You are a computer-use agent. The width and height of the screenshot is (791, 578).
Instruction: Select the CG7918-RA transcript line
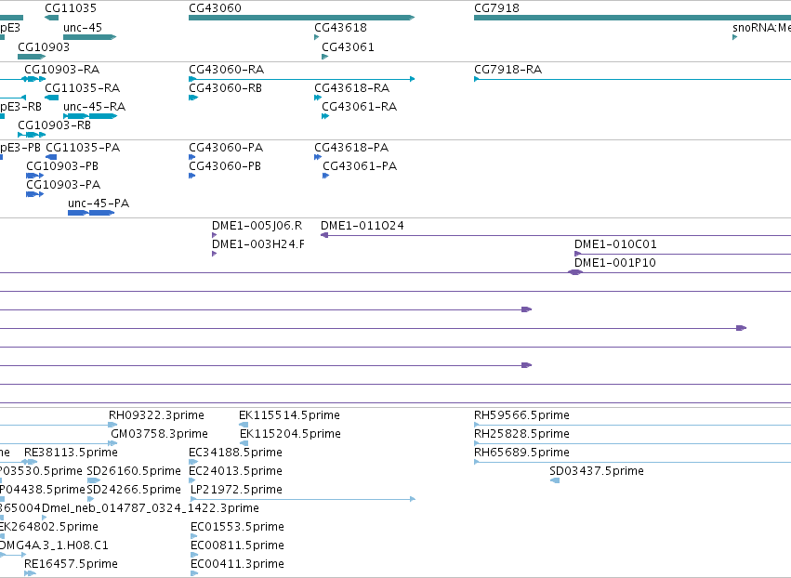pos(633,79)
